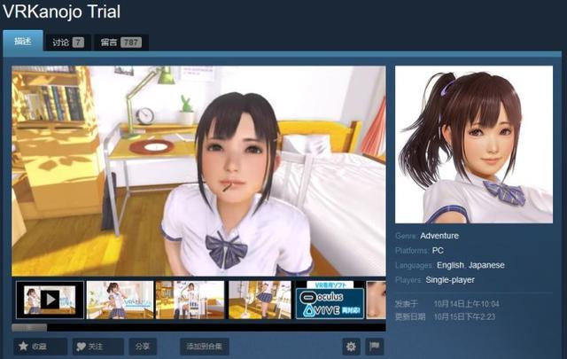Image resolution: width=567 pixels, height=359 pixels.
Task: Select the Oculus Vive thumbnail
Action: click(329, 300)
